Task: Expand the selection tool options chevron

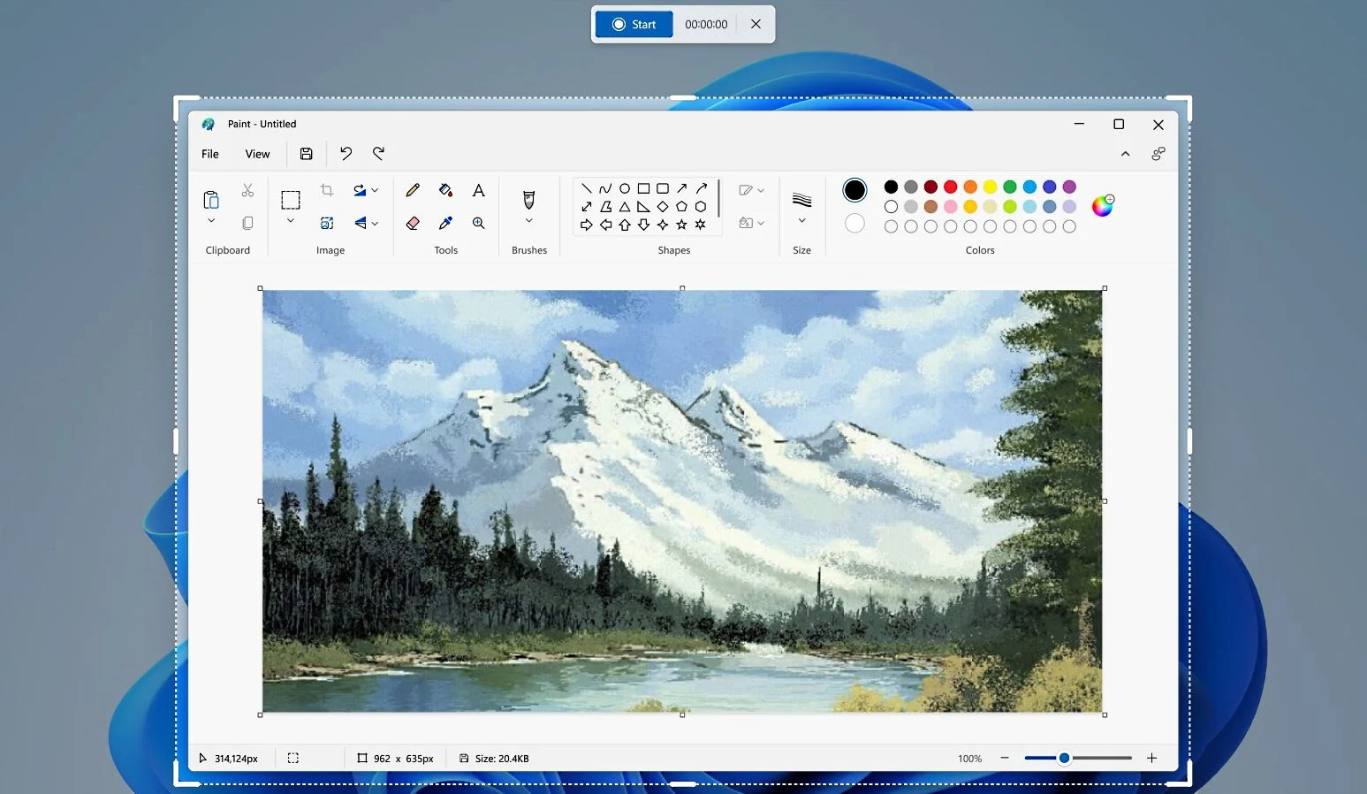Action: tap(290, 220)
